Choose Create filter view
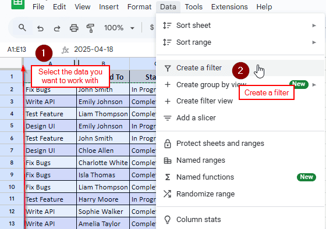 [x=240, y=101]
